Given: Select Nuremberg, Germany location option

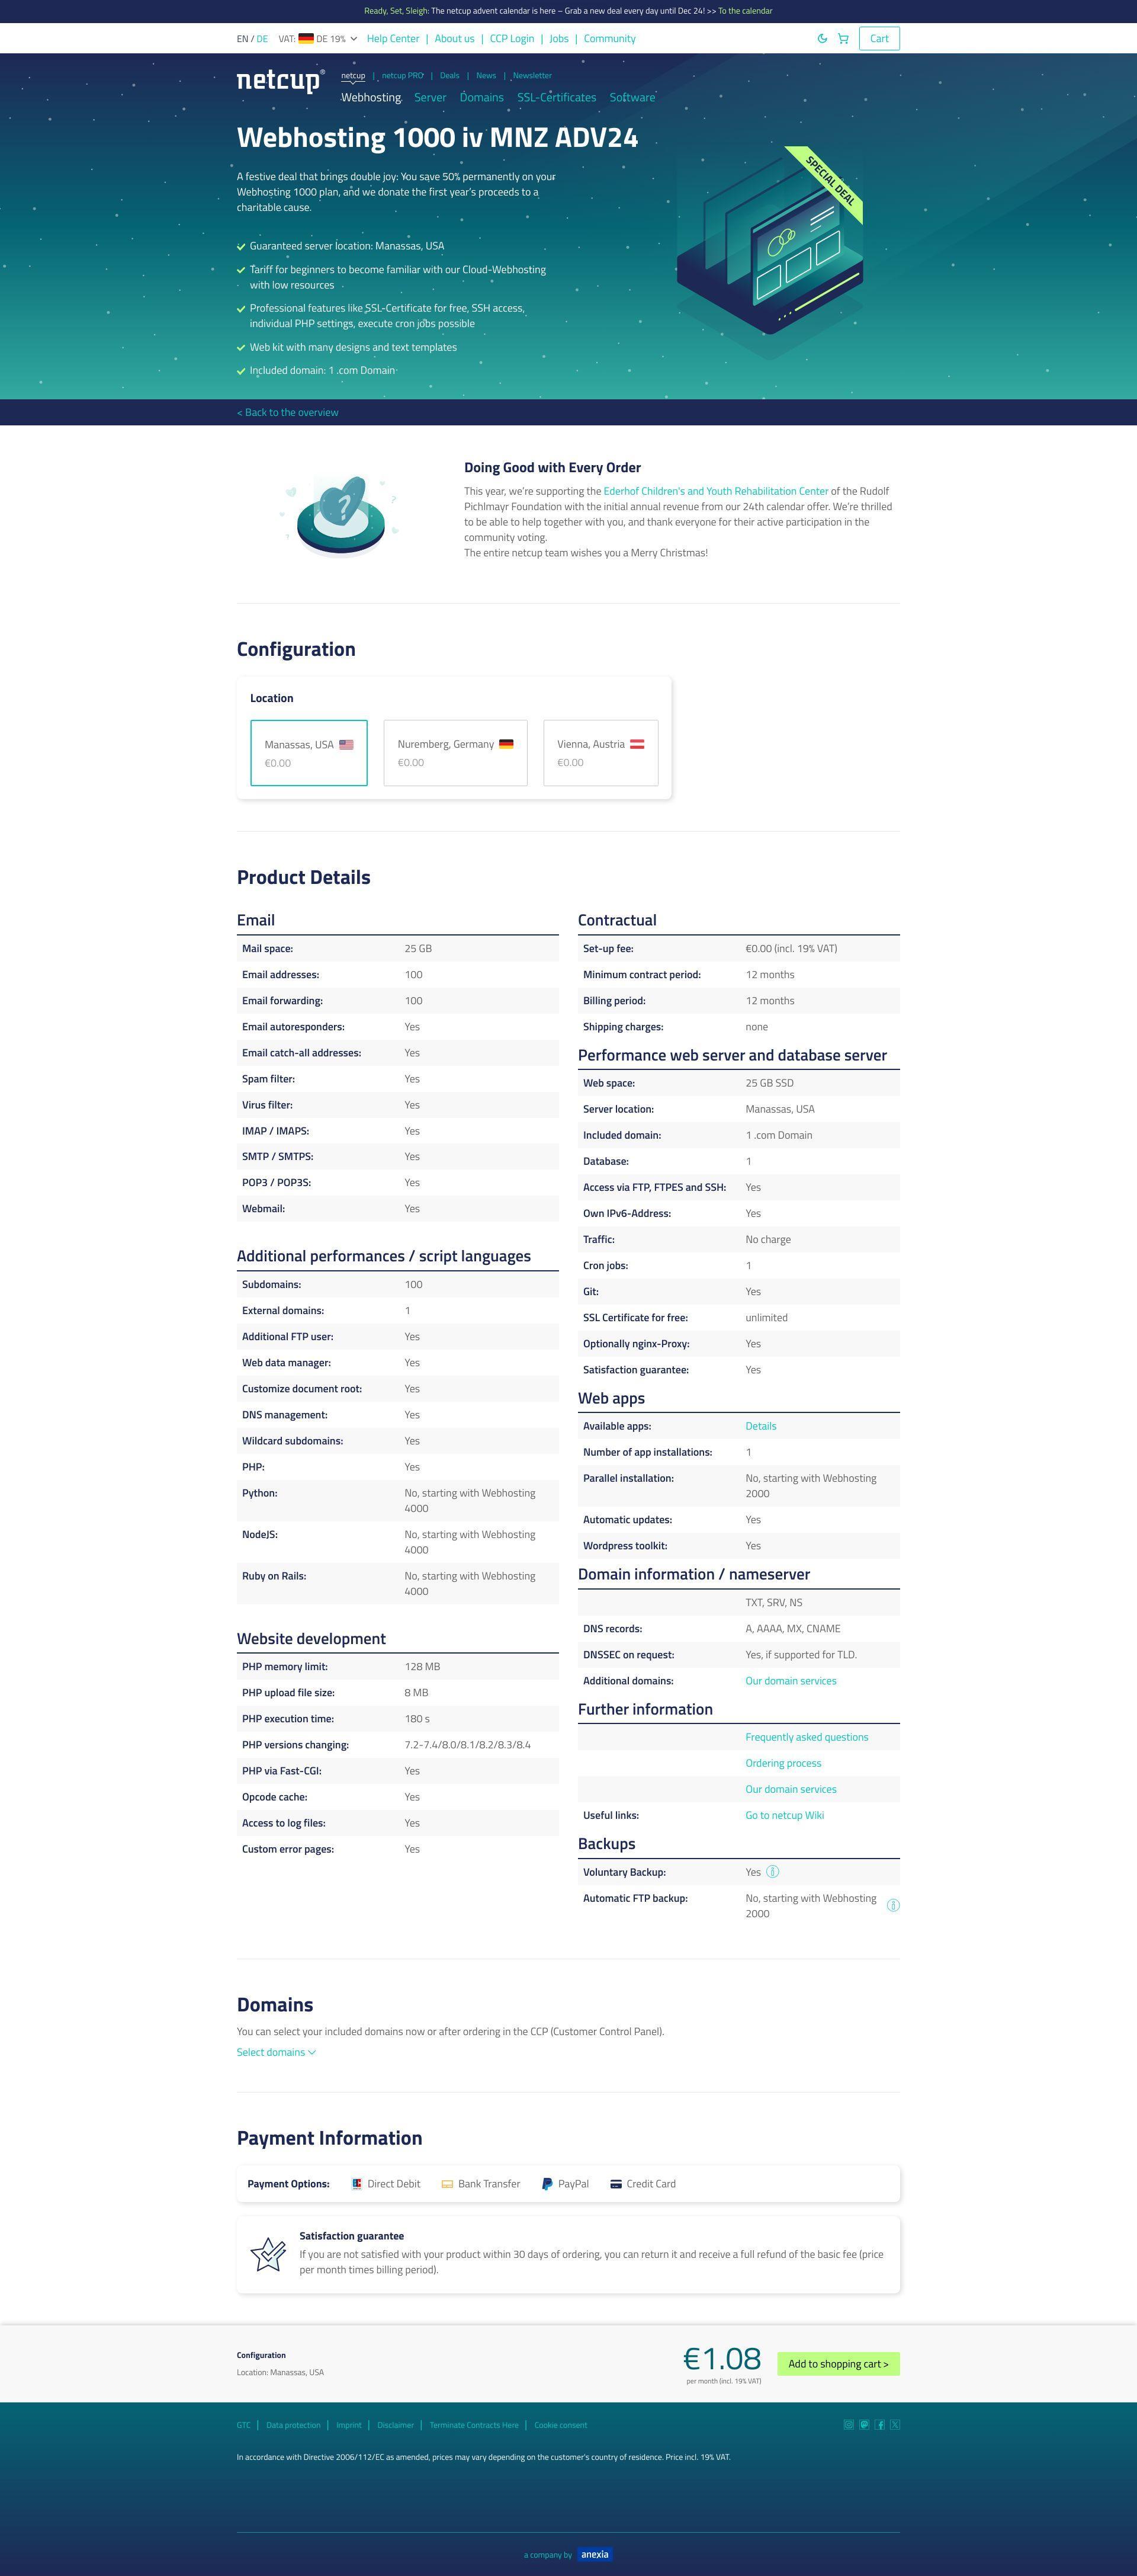Looking at the screenshot, I should click(x=455, y=753).
